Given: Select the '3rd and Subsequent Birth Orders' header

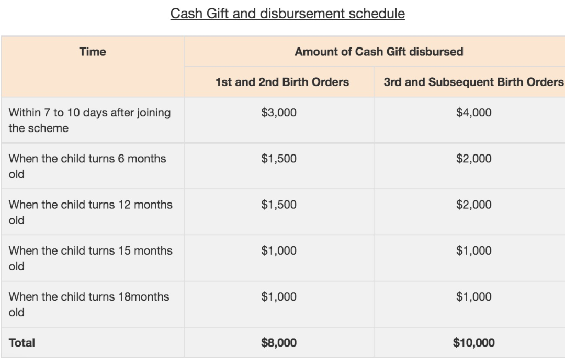Looking at the screenshot, I should click(x=473, y=82).
